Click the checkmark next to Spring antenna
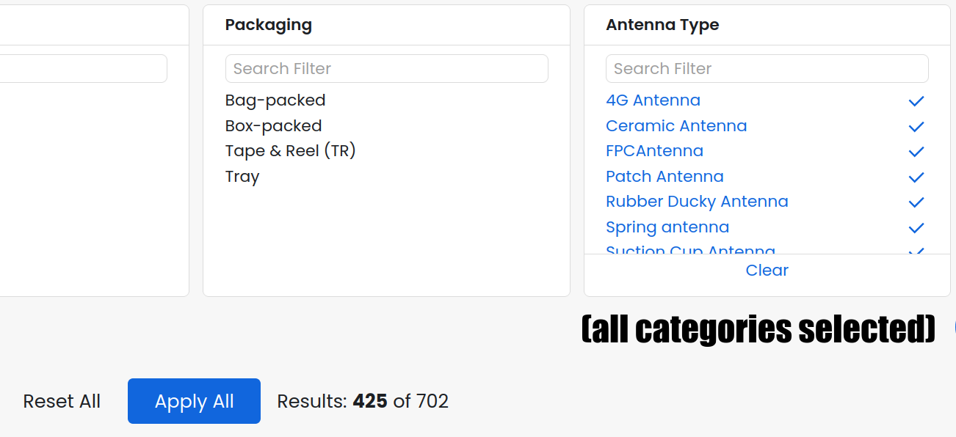This screenshot has width=956, height=437. click(x=916, y=228)
